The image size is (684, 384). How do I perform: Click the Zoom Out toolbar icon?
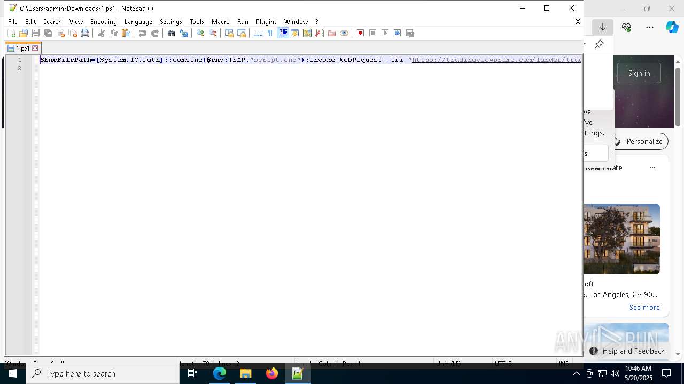(x=212, y=33)
